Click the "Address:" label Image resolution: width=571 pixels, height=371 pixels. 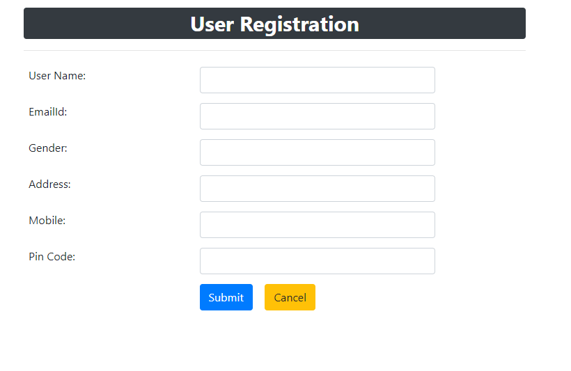click(49, 184)
